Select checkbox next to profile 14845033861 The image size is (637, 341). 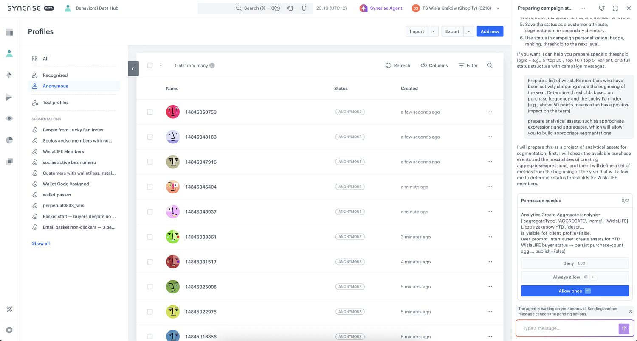[150, 237]
